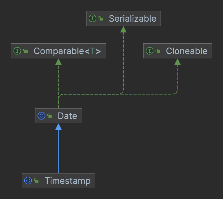
Task: Click the Date class icon
Action: 41,116
